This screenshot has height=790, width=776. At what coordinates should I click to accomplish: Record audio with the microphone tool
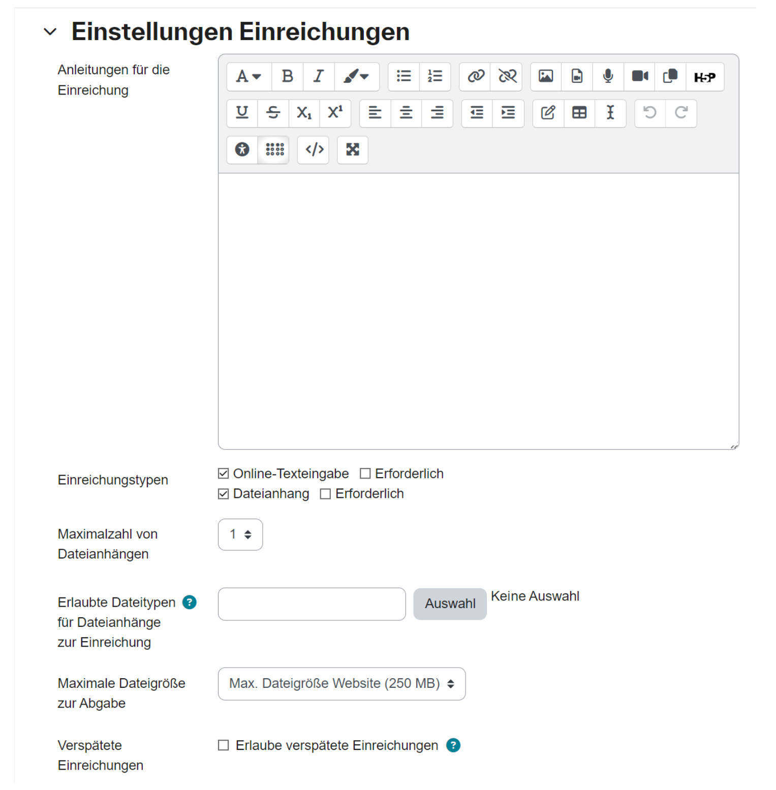[x=608, y=77]
